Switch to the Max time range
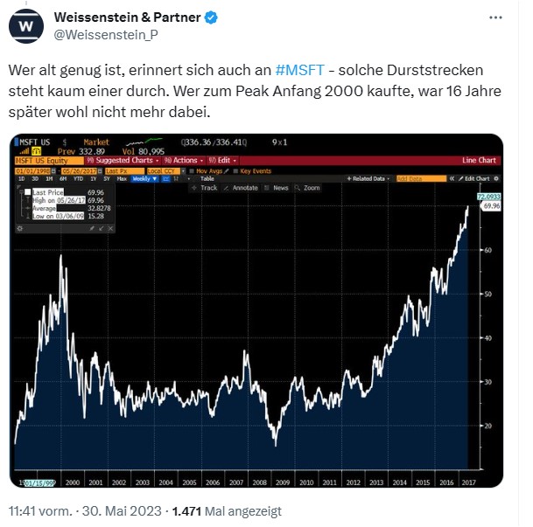The width and height of the screenshot is (533, 527). click(122, 178)
